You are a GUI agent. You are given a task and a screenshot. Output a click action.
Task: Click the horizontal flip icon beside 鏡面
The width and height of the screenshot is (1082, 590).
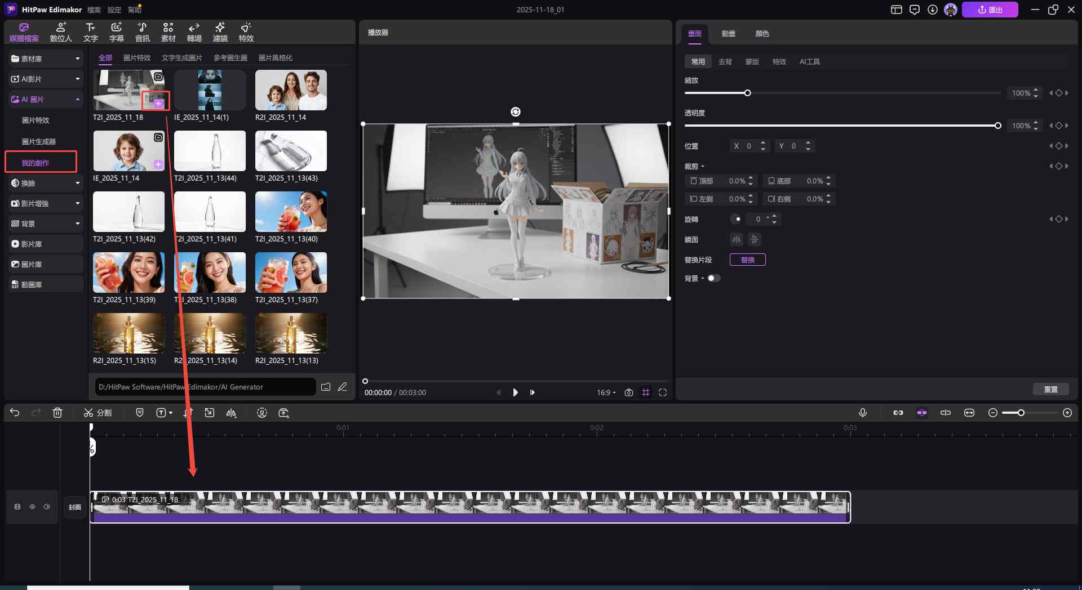tap(736, 239)
